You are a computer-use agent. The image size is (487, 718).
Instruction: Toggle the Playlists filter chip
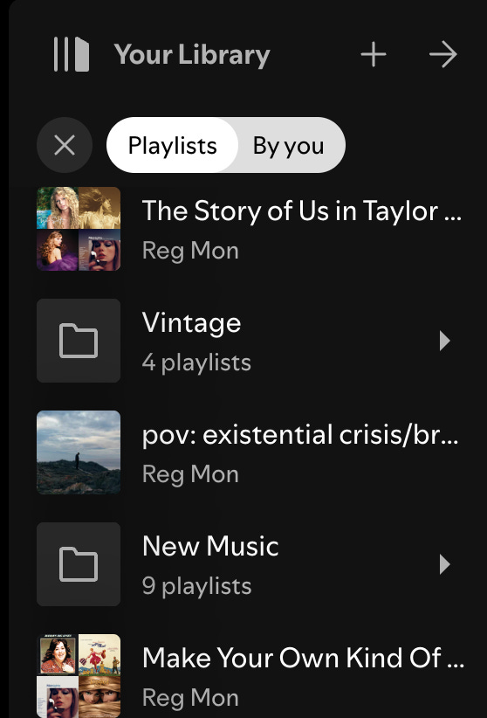click(x=172, y=145)
